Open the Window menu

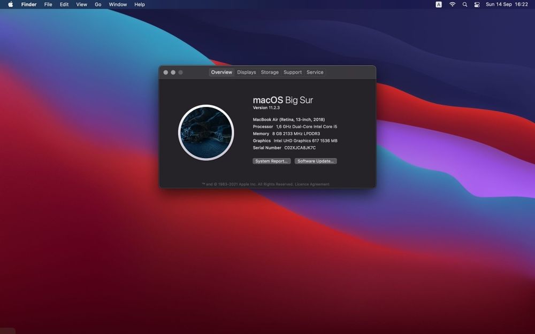(x=118, y=4)
